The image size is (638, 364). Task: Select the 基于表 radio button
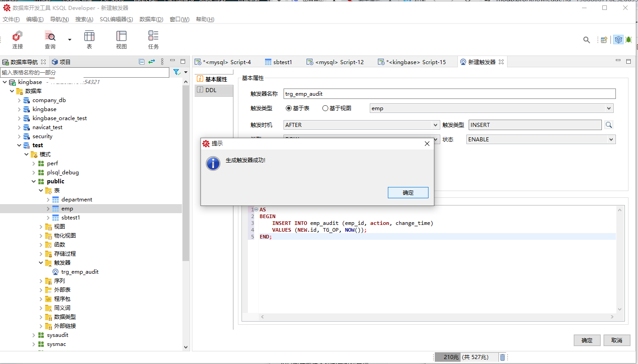[289, 108]
